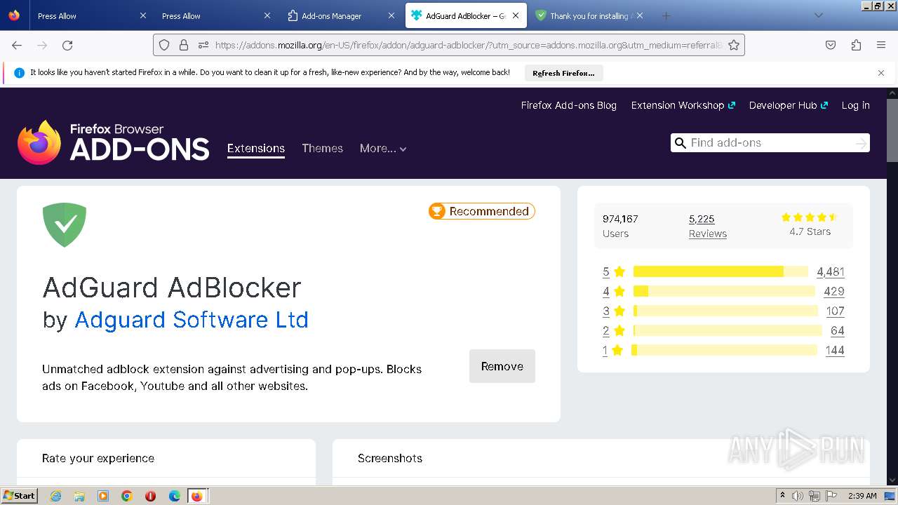Click the four-star rating bar
Screen dimensions: 898x505
pos(724,291)
